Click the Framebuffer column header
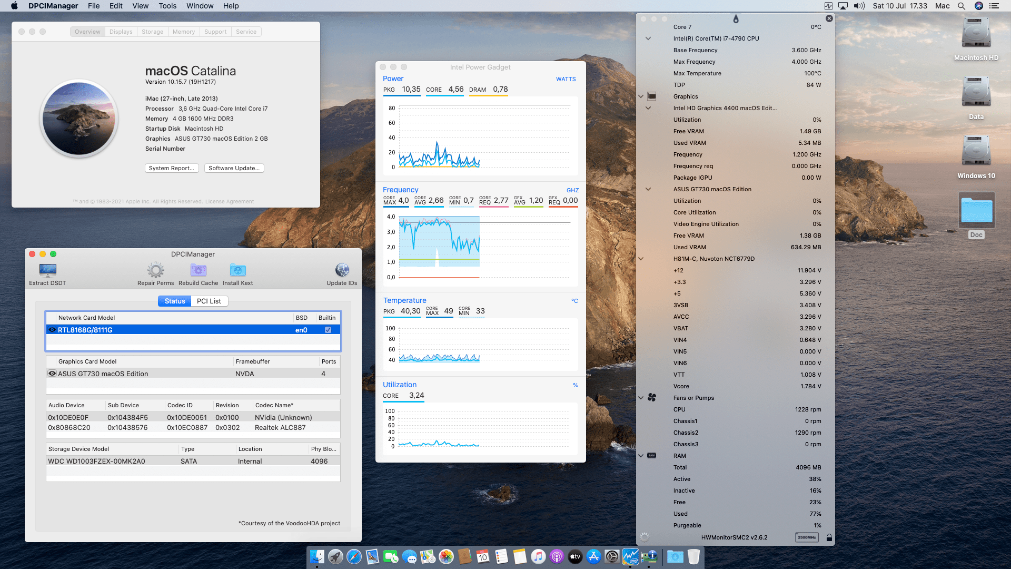Image resolution: width=1011 pixels, height=569 pixels. (x=276, y=361)
